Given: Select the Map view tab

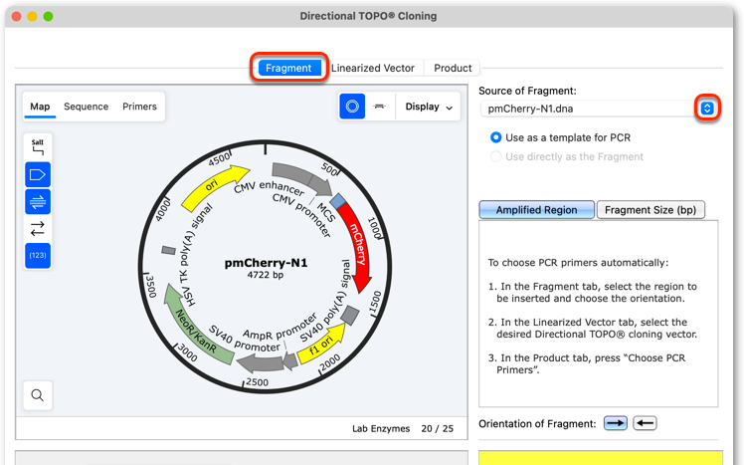Looking at the screenshot, I should pyautogui.click(x=40, y=107).
